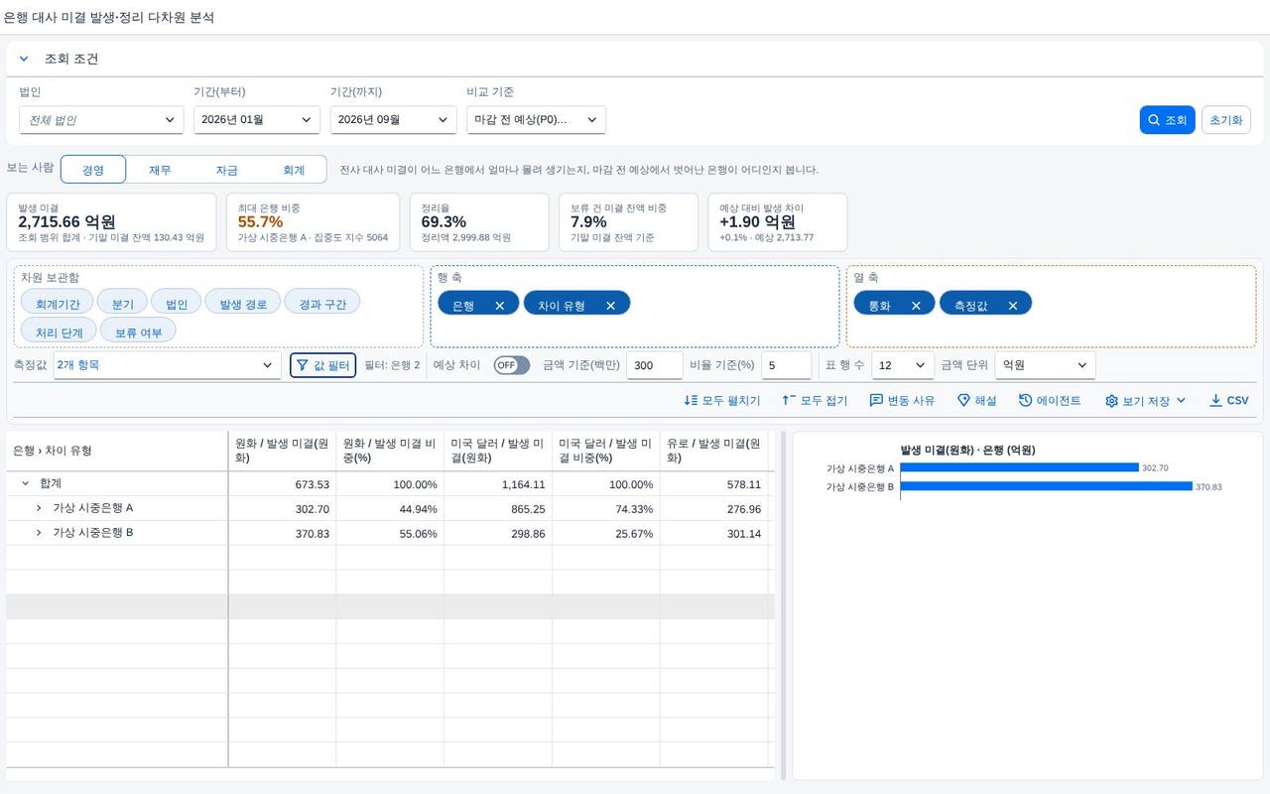
Task: Download data with the CSV icon
Action: [x=1215, y=401]
